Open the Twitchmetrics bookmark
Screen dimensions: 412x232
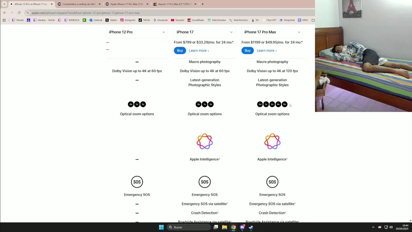pos(239,20)
